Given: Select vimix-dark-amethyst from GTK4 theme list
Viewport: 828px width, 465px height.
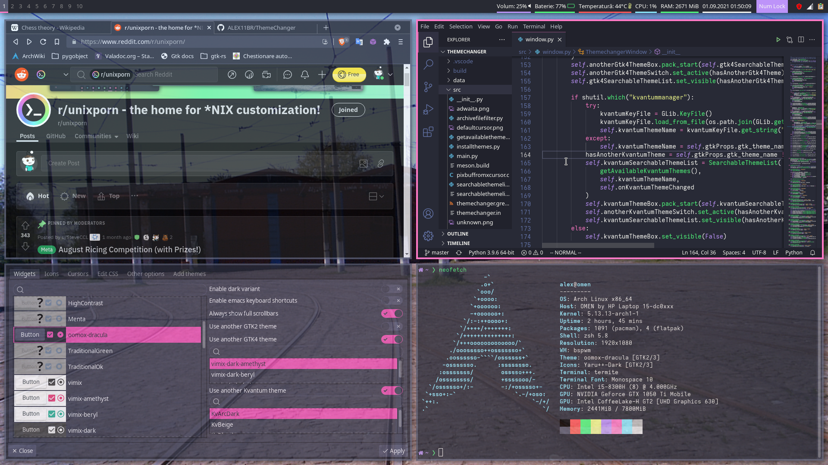Looking at the screenshot, I should coord(303,363).
